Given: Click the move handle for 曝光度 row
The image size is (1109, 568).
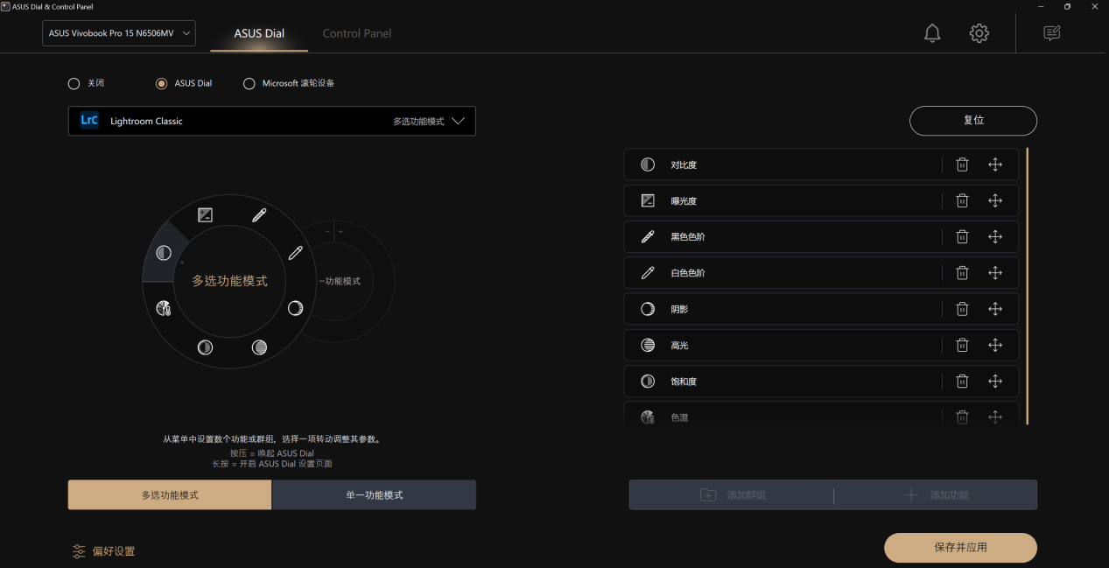Looking at the screenshot, I should 995,200.
